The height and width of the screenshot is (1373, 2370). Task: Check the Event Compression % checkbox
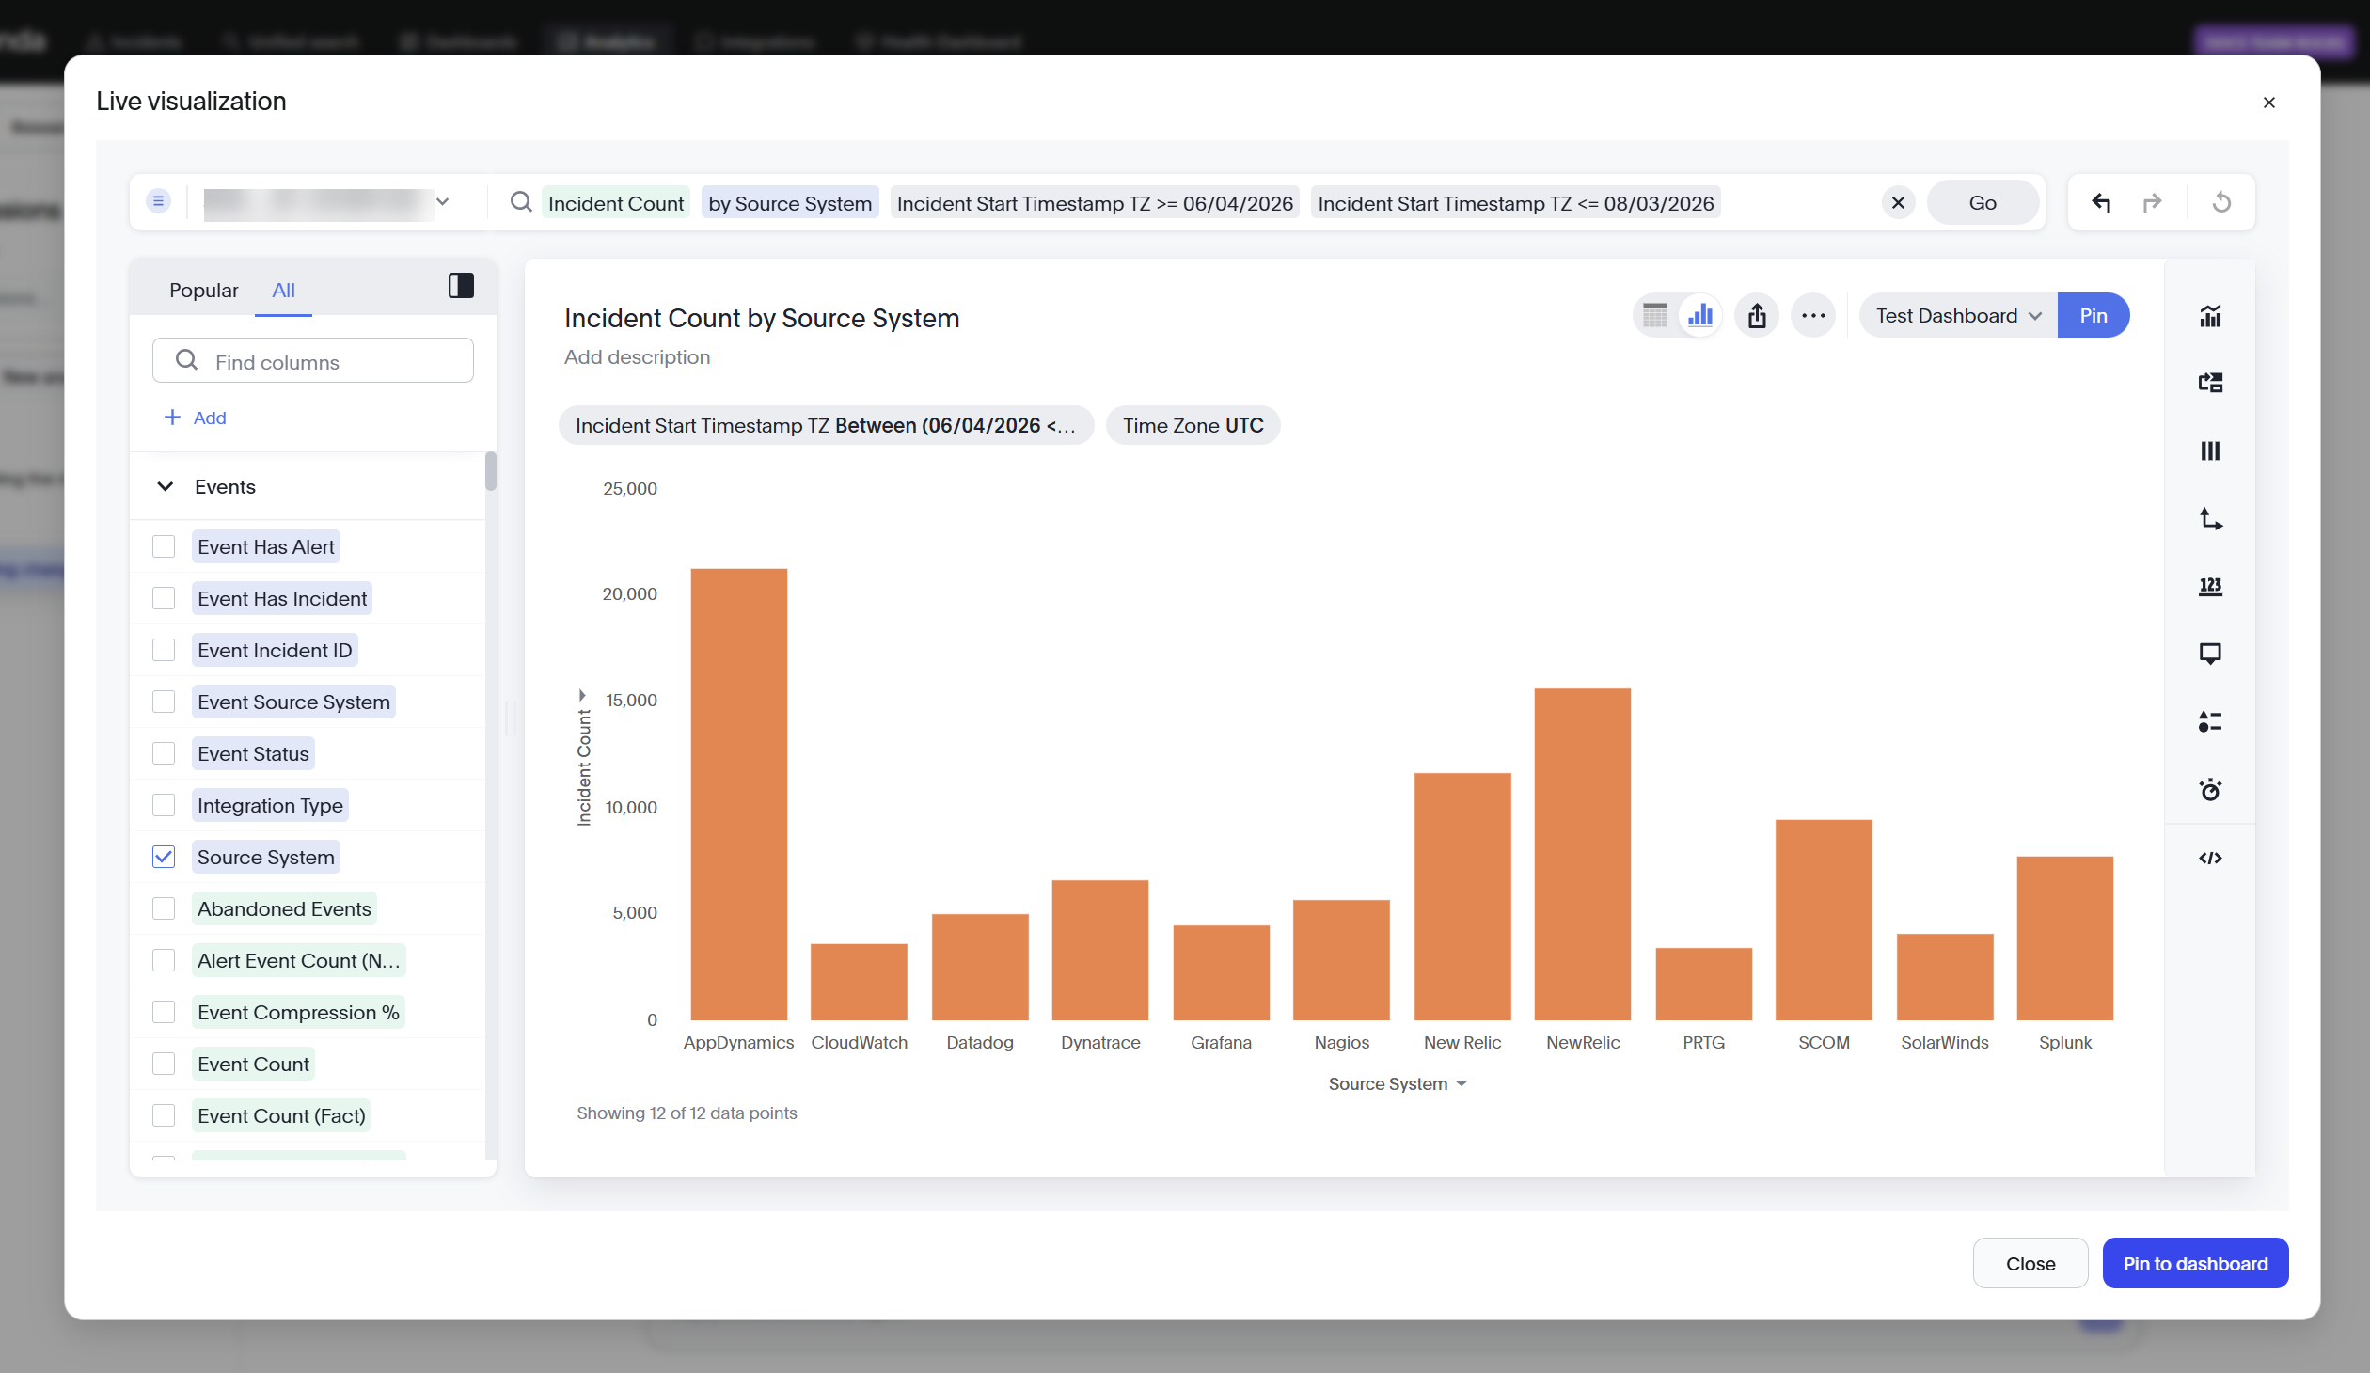(164, 1012)
